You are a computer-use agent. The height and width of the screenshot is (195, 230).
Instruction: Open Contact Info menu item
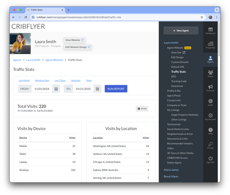pyautogui.click(x=174, y=100)
